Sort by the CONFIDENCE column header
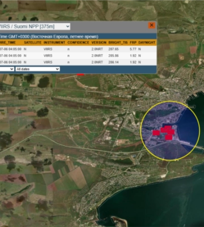 (78, 43)
